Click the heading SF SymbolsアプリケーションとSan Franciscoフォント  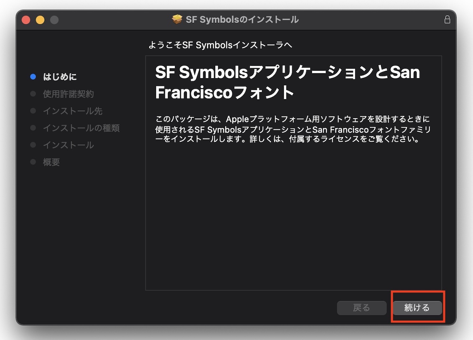(287, 82)
